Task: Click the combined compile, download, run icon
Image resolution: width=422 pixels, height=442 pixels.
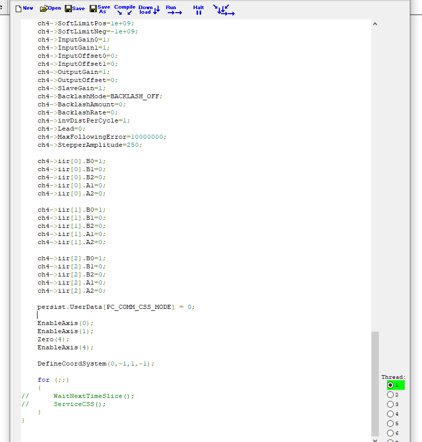Action: (223, 10)
